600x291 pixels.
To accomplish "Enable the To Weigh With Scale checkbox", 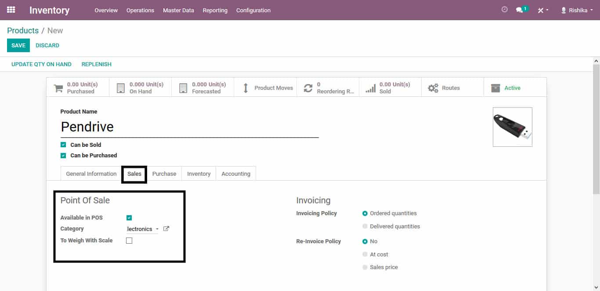I will coord(129,241).
